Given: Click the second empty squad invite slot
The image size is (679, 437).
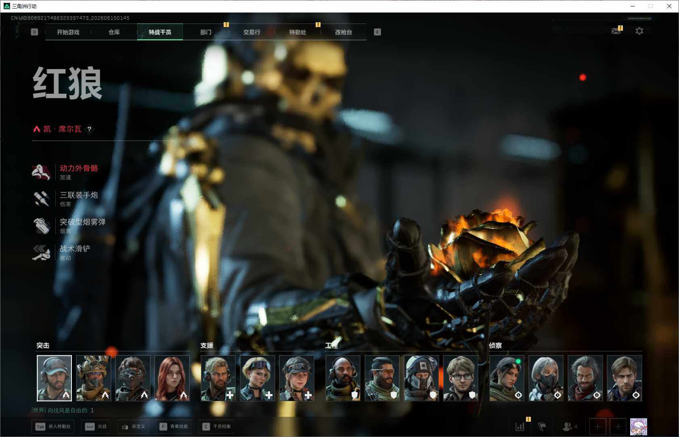Looking at the screenshot, I should click(x=618, y=426).
